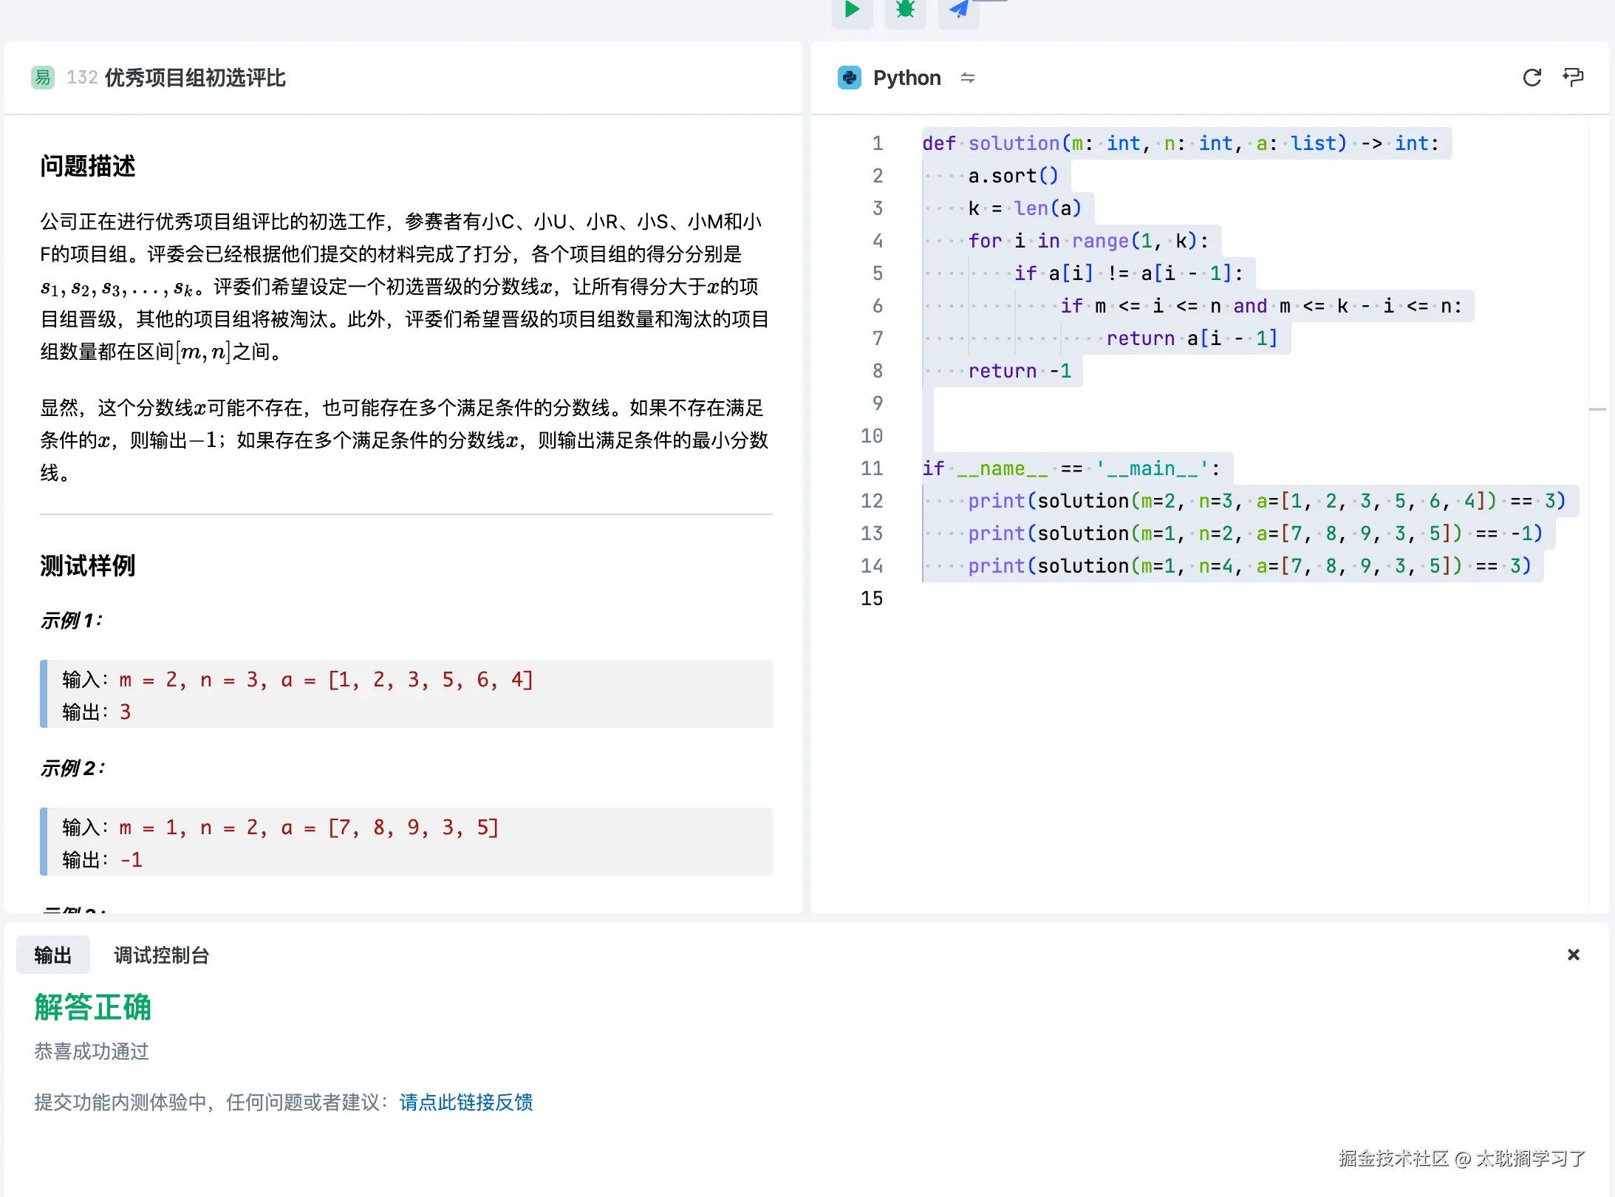Image resolution: width=1615 pixels, height=1197 pixels.
Task: Open the 请点此链接反馈 feedback link
Action: tap(465, 1102)
